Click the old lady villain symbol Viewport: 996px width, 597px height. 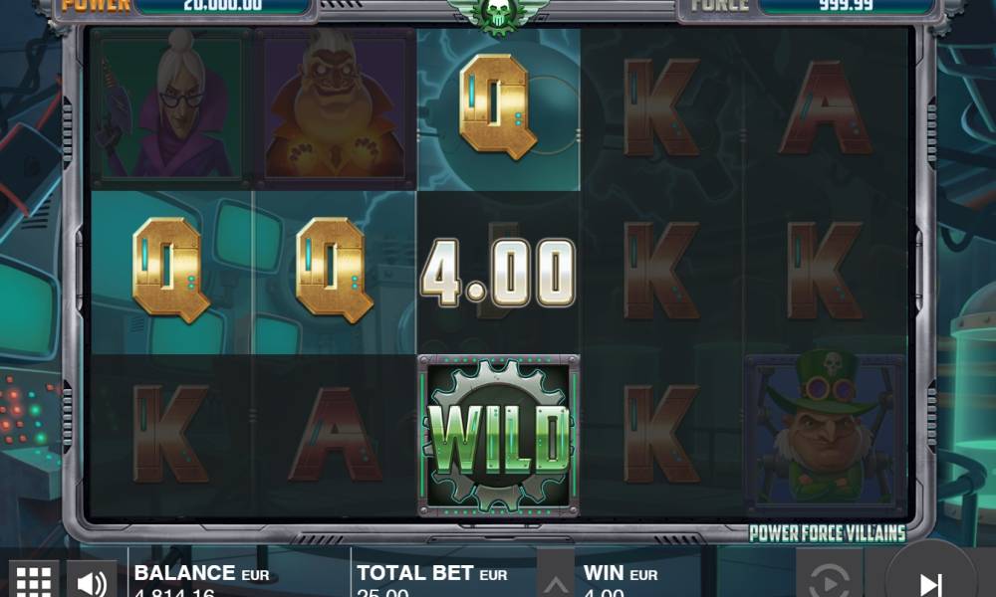[x=171, y=106]
